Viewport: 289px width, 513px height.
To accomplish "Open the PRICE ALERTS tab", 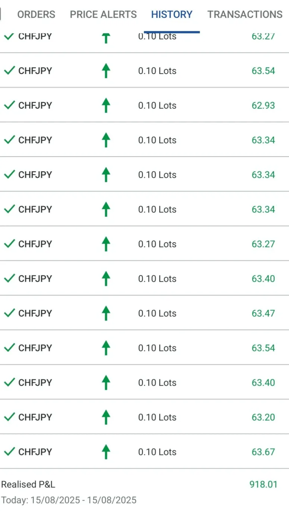I will [x=103, y=15].
